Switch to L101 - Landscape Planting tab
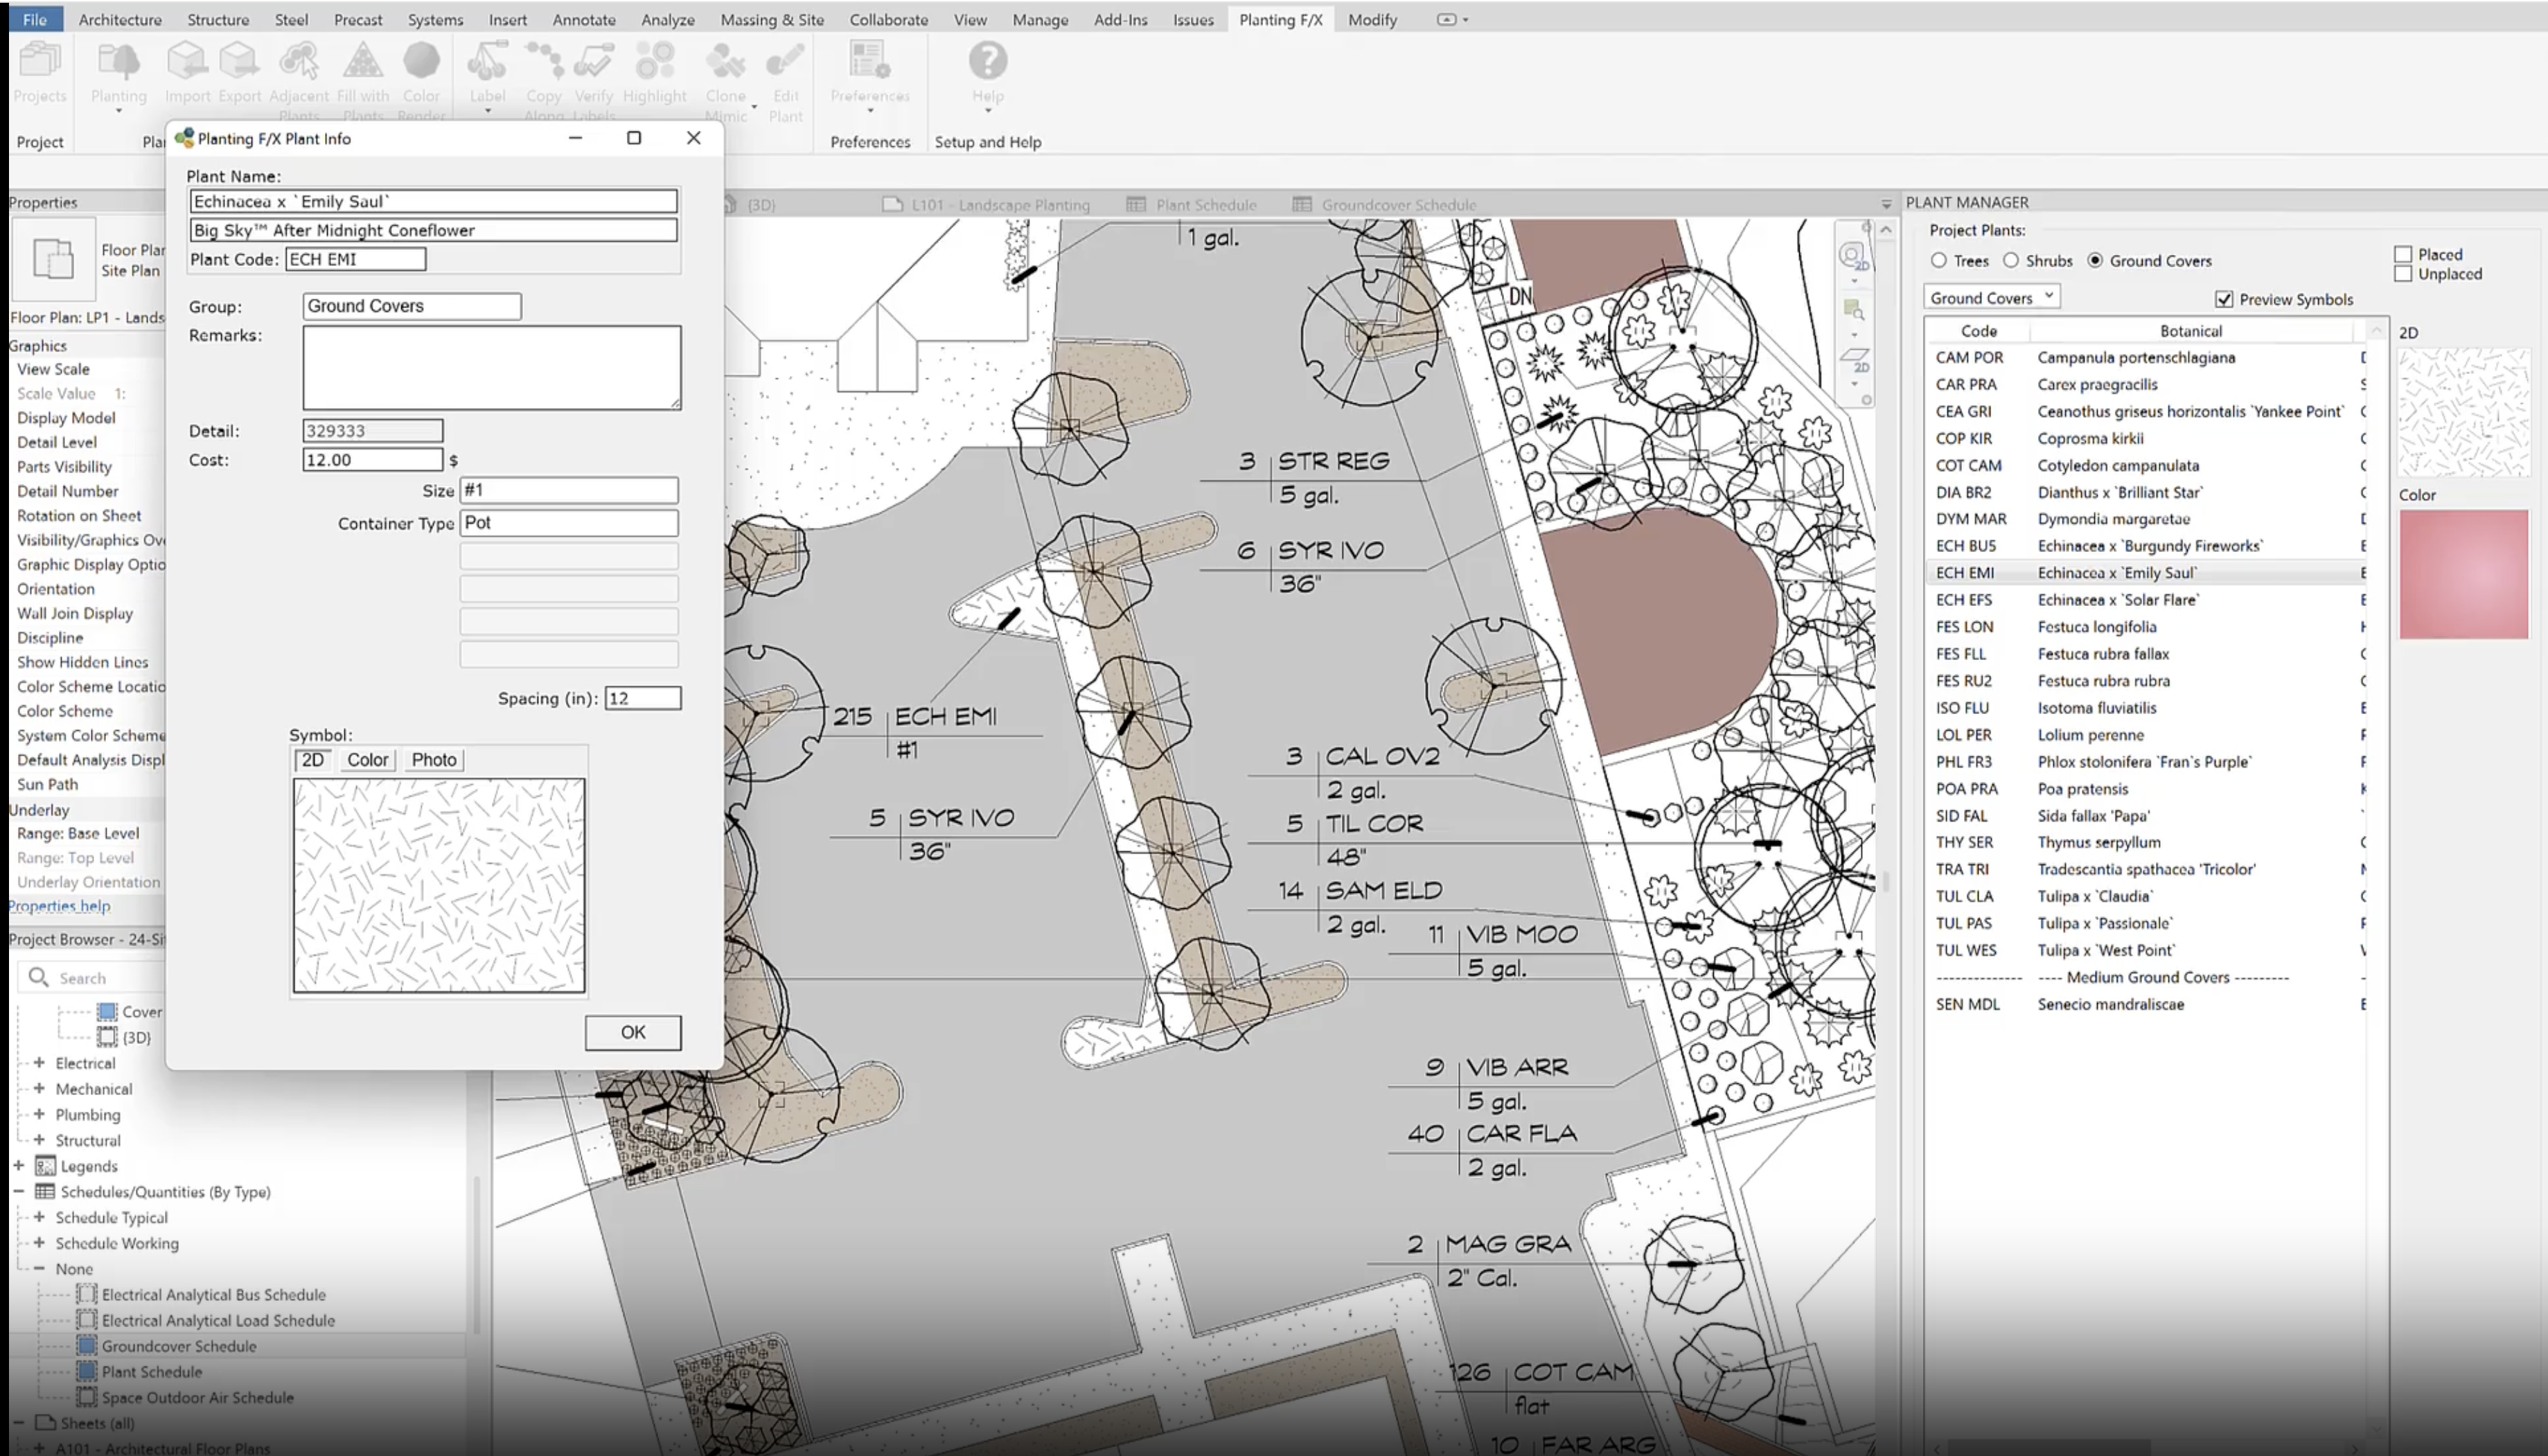 pos(986,204)
